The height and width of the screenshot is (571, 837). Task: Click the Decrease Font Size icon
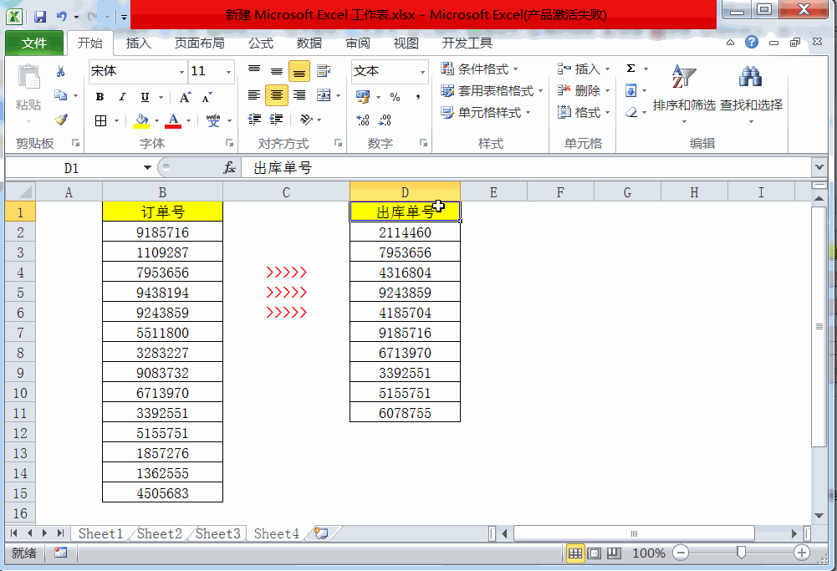pos(207,97)
